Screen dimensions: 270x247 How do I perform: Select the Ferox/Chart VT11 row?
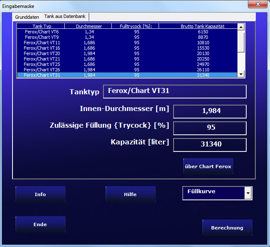coord(127,43)
